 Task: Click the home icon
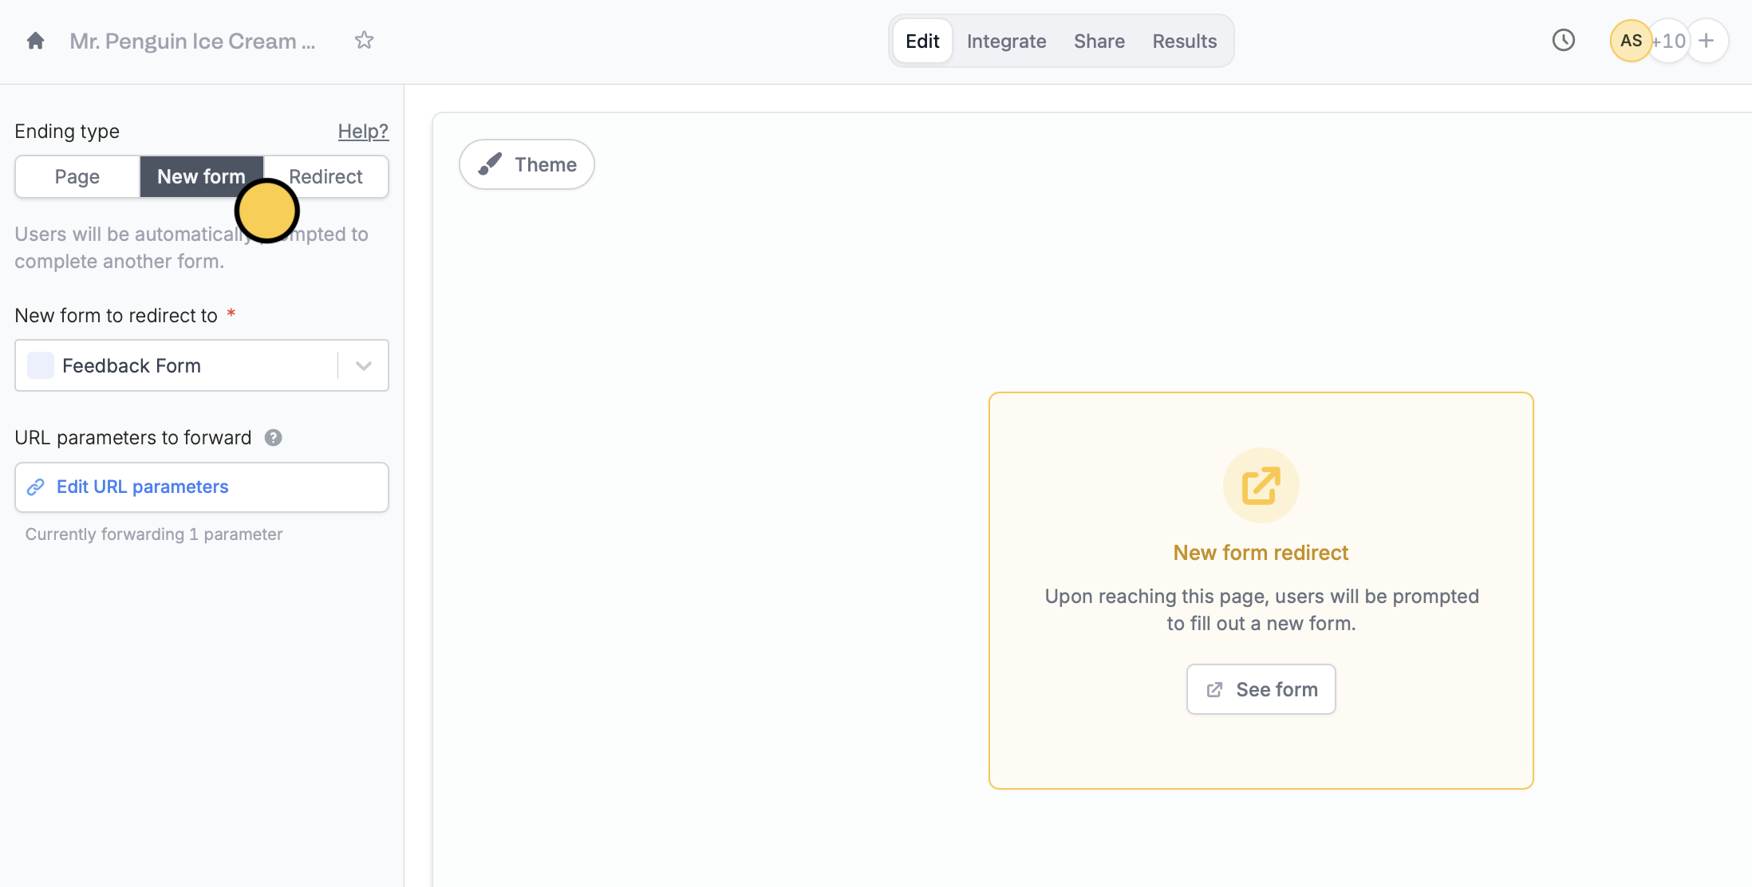(x=35, y=41)
